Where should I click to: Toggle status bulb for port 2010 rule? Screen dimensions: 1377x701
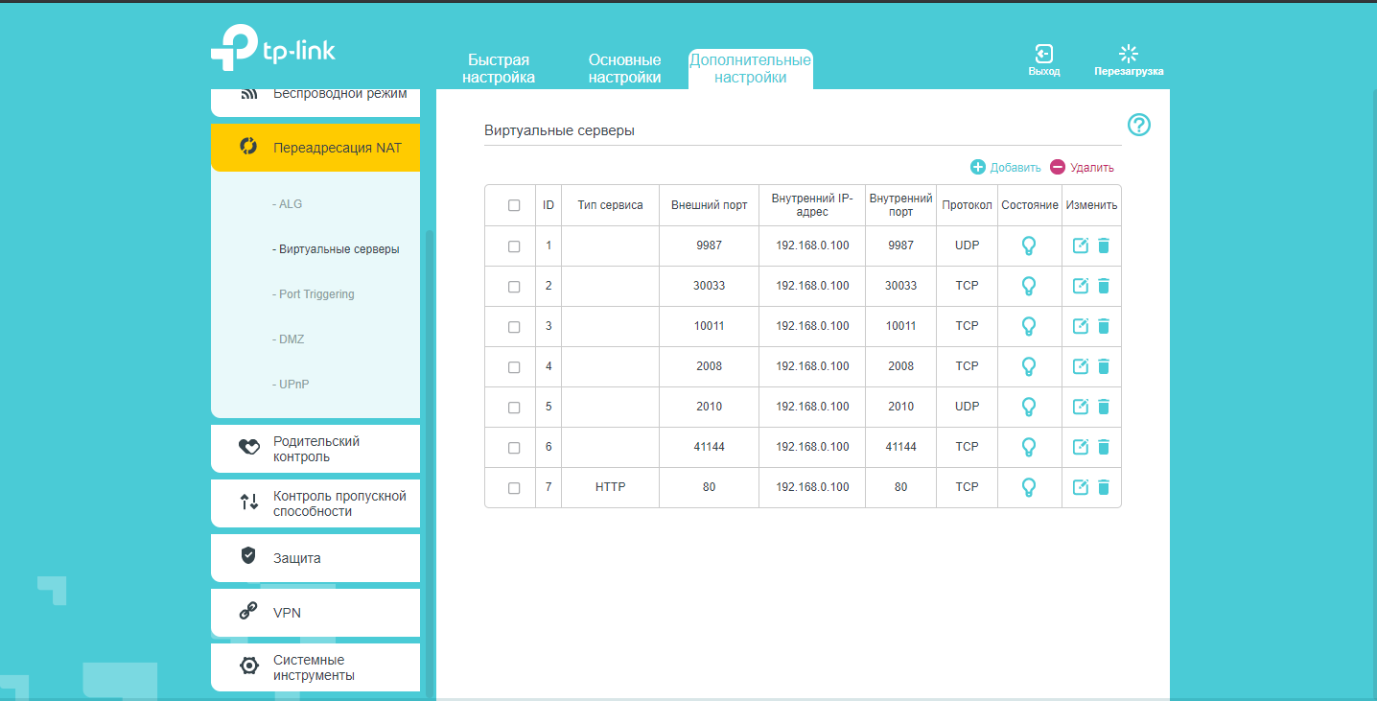(1029, 407)
